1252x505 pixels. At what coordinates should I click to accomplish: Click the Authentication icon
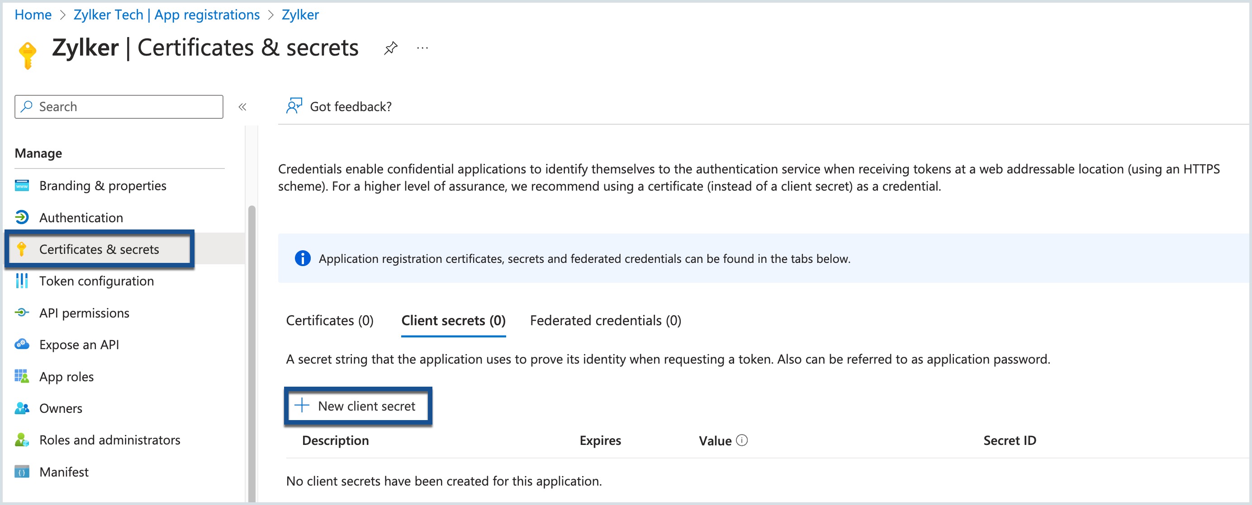coord(22,217)
